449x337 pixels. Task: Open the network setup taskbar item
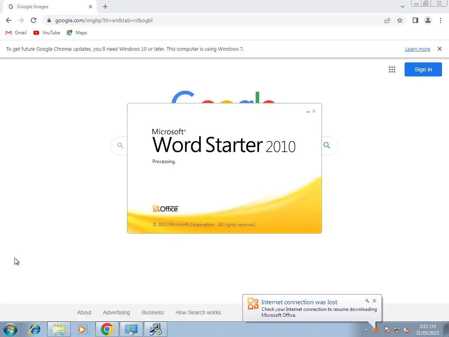coord(156,329)
